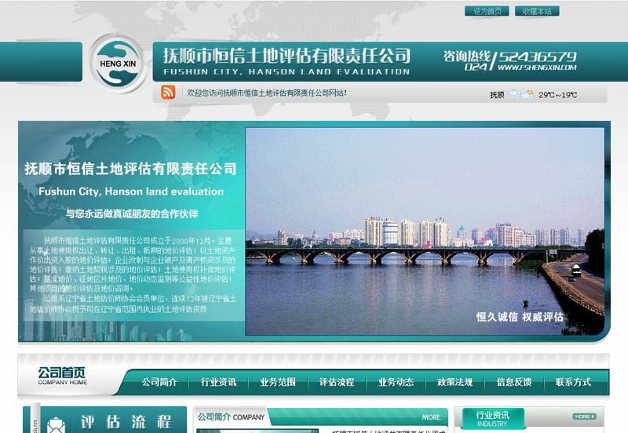Open the 公司简介 menu item

click(x=159, y=383)
